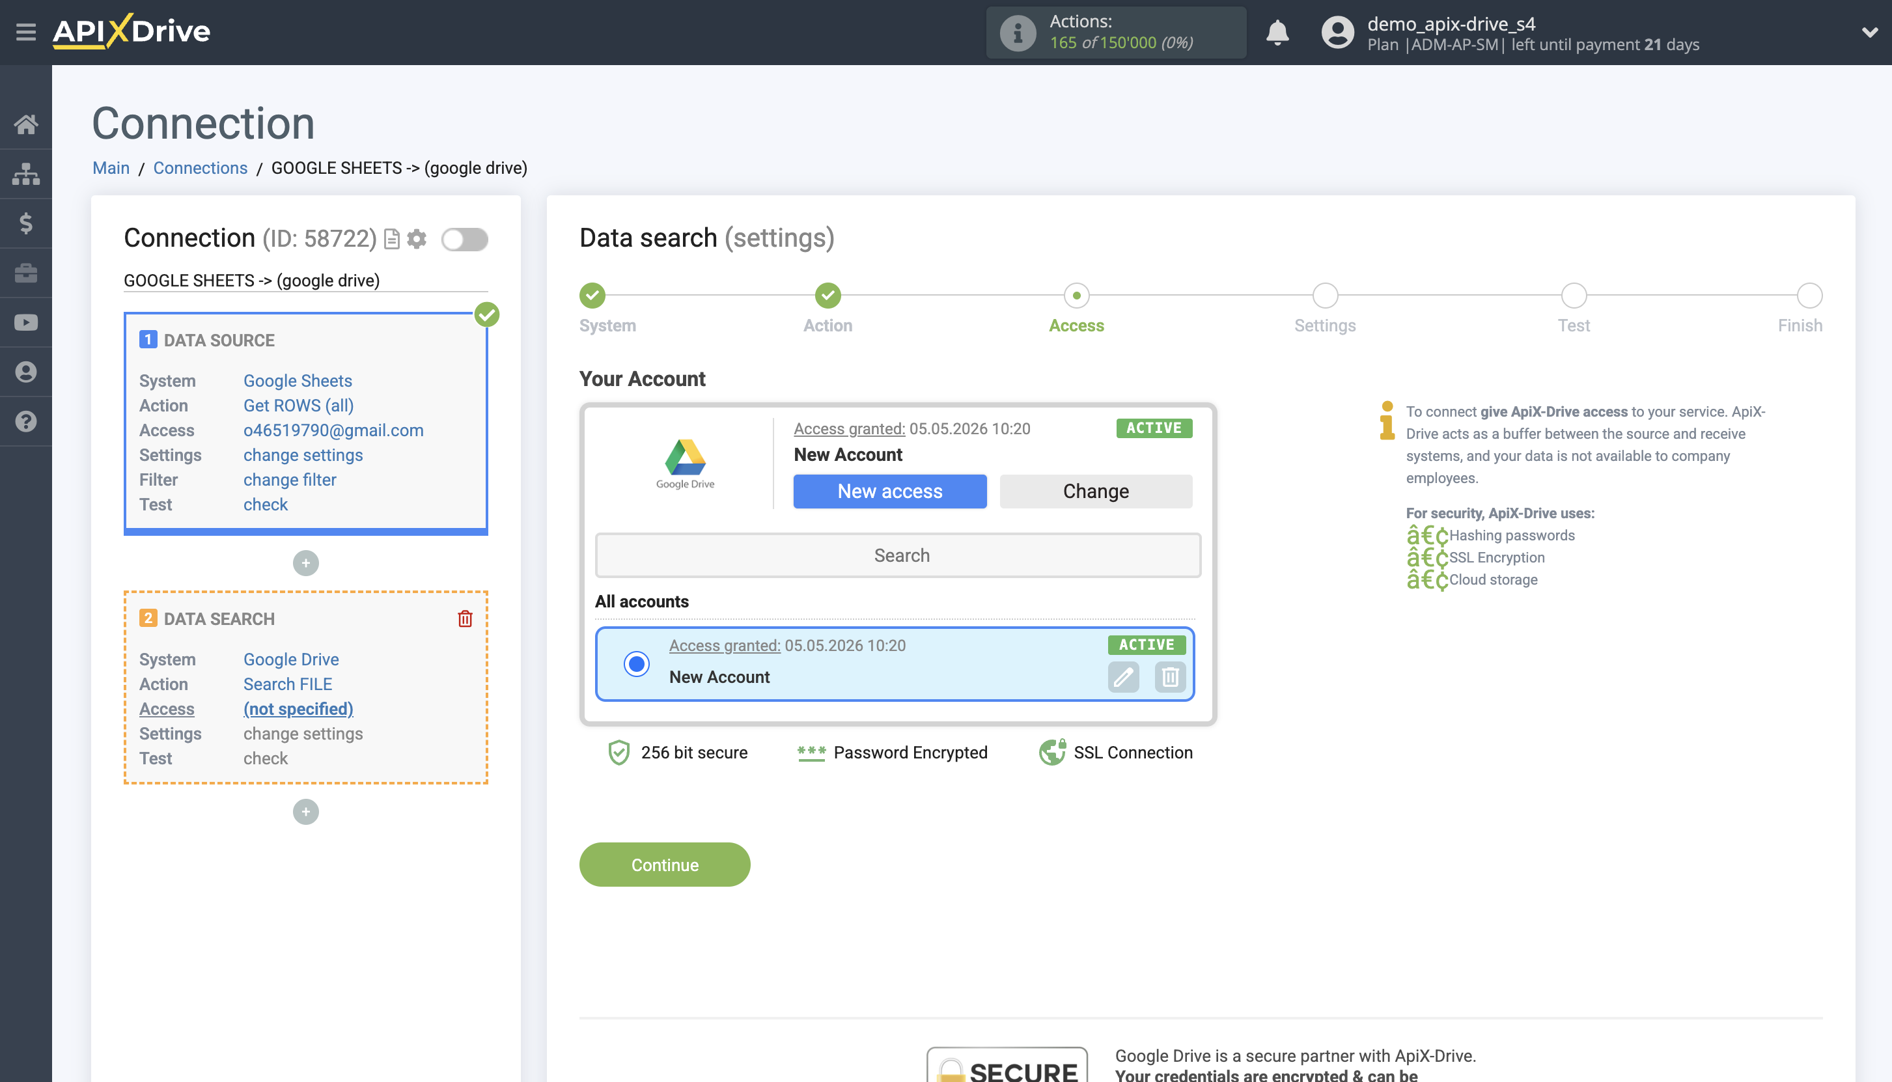Screen dimensions: 1892x1082
Task: Click the Password Encrypted asterisks icon
Action: (x=811, y=753)
